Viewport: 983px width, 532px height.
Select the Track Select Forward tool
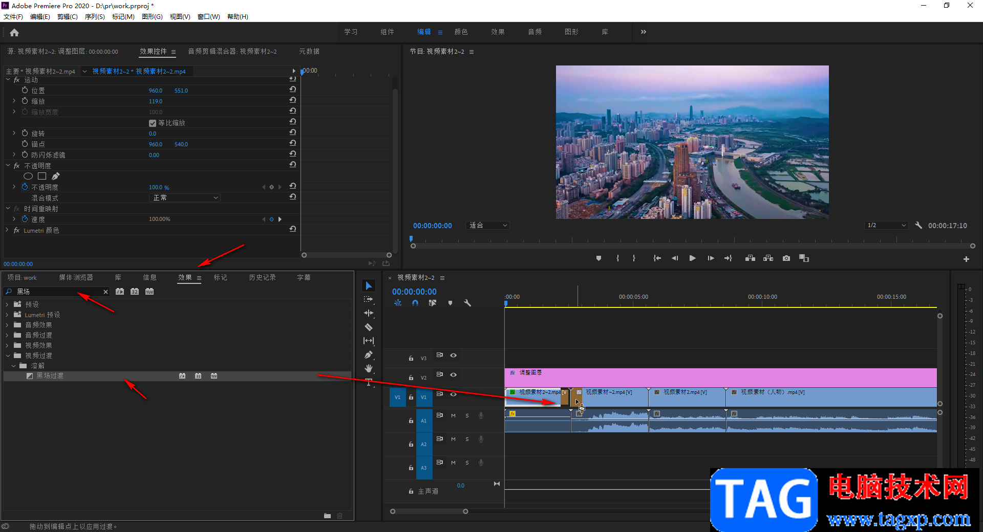click(x=369, y=299)
